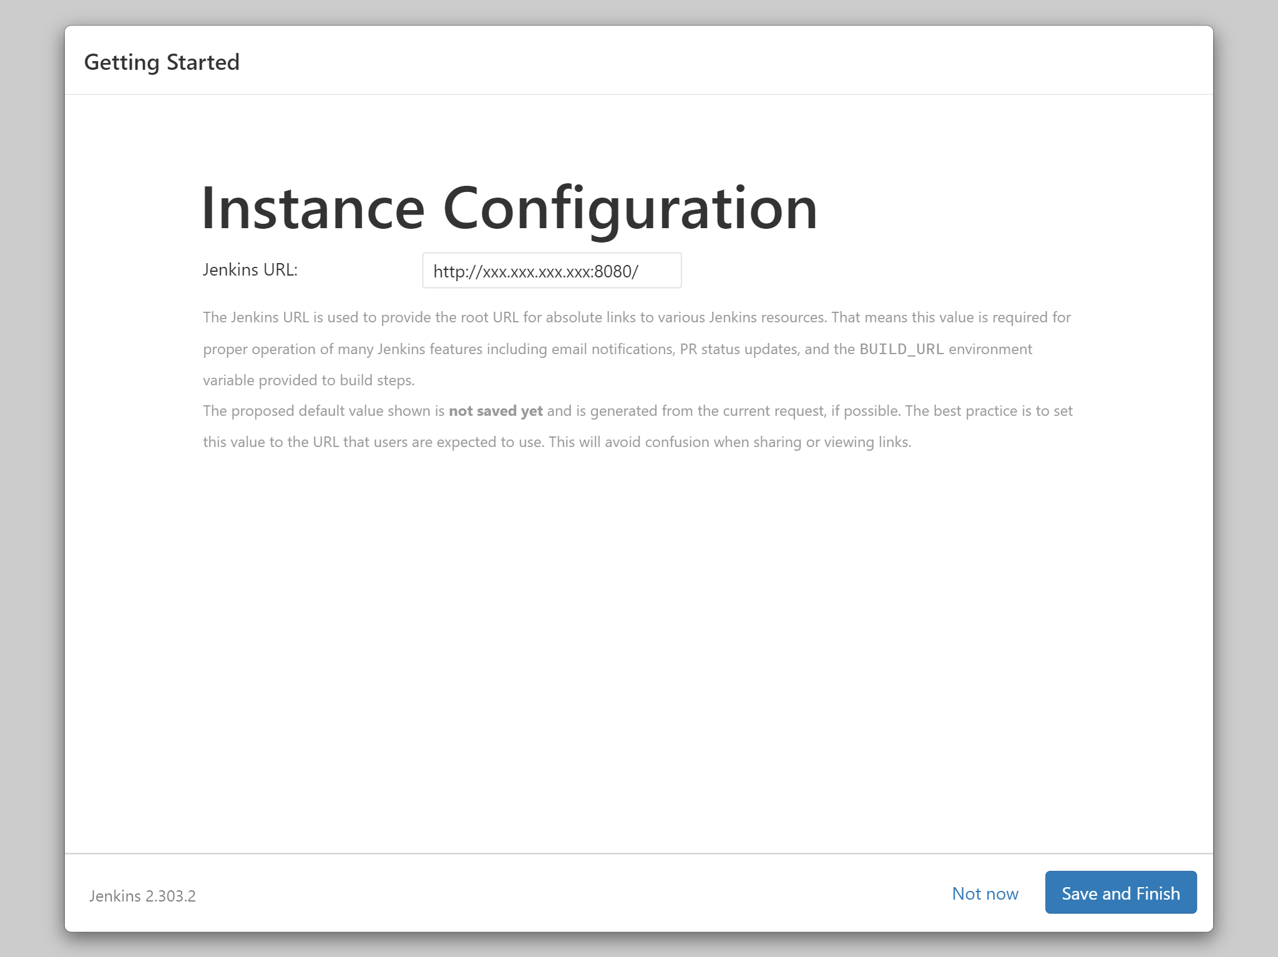This screenshot has height=957, width=1278.
Task: Click the word 'Configuration' in the title
Action: point(629,208)
